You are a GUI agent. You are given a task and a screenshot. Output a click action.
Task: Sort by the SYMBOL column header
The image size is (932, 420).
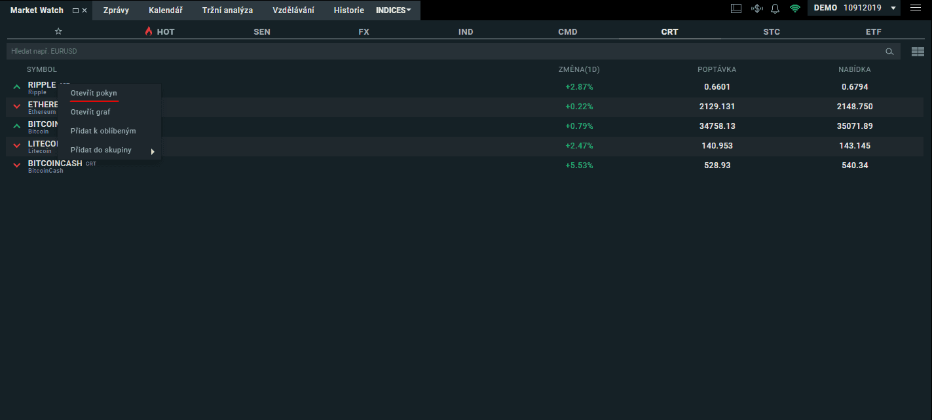[x=42, y=69]
